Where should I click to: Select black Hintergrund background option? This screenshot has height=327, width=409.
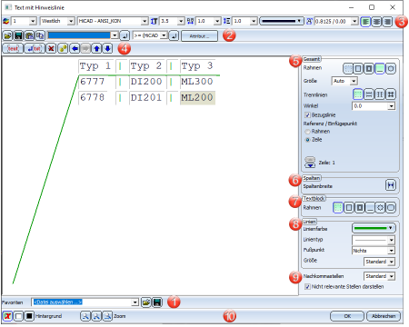point(29,316)
